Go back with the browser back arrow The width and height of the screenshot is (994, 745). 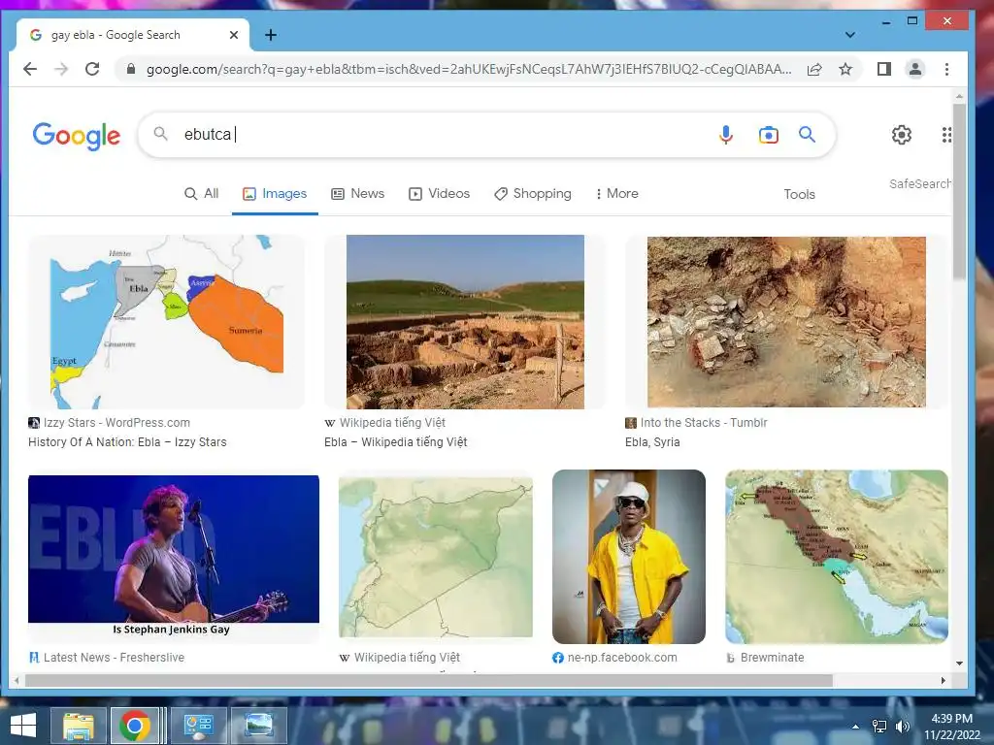(x=30, y=69)
